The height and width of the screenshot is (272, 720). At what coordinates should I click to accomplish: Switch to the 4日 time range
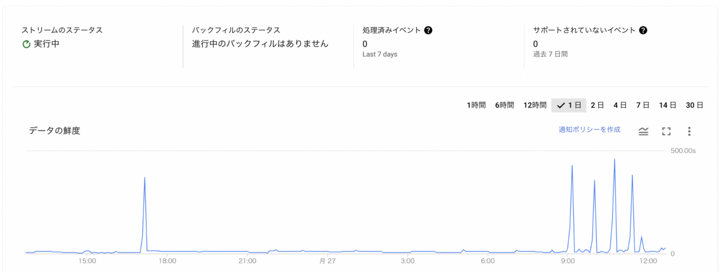click(x=620, y=105)
